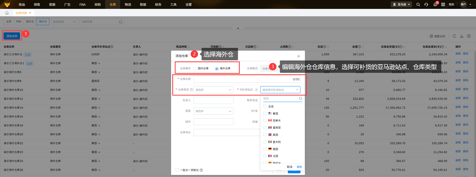Open the home tab icon
The height and width of the screenshot is (177, 476).
click(7, 13)
